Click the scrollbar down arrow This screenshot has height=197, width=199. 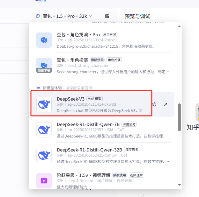point(179,185)
